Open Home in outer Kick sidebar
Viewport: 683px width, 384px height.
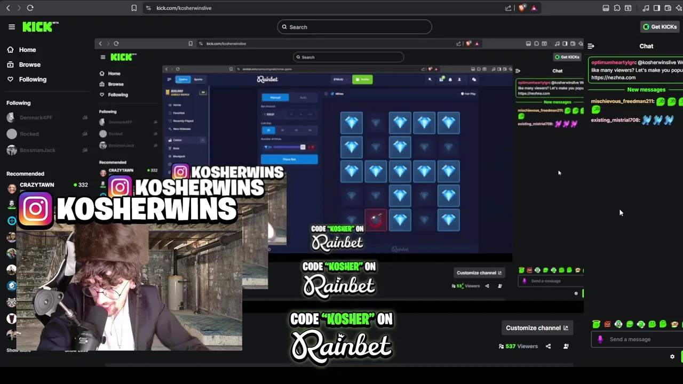(22, 50)
